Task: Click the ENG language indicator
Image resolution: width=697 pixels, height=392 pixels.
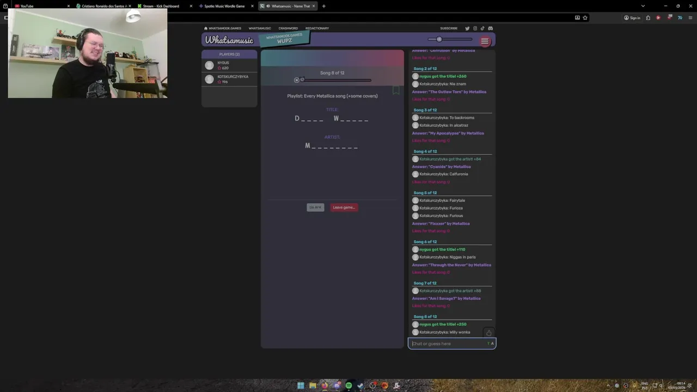Action: [645, 385]
